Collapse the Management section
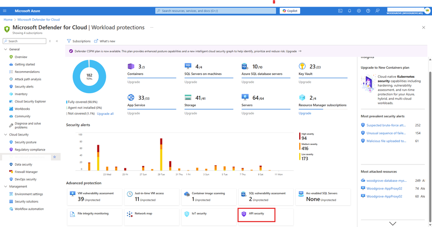The image size is (432, 227). pyautogui.click(x=6, y=186)
